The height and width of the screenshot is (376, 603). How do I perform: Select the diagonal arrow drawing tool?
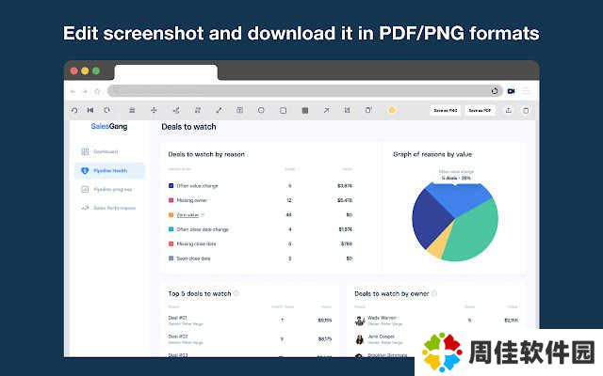click(326, 110)
